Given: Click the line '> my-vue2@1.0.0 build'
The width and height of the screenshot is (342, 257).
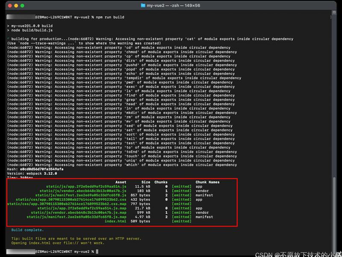Looking at the screenshot, I should [x=30, y=26].
